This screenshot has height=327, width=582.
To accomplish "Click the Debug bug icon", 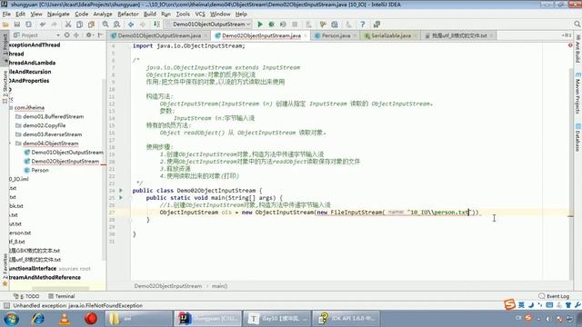I will click(x=271, y=25).
